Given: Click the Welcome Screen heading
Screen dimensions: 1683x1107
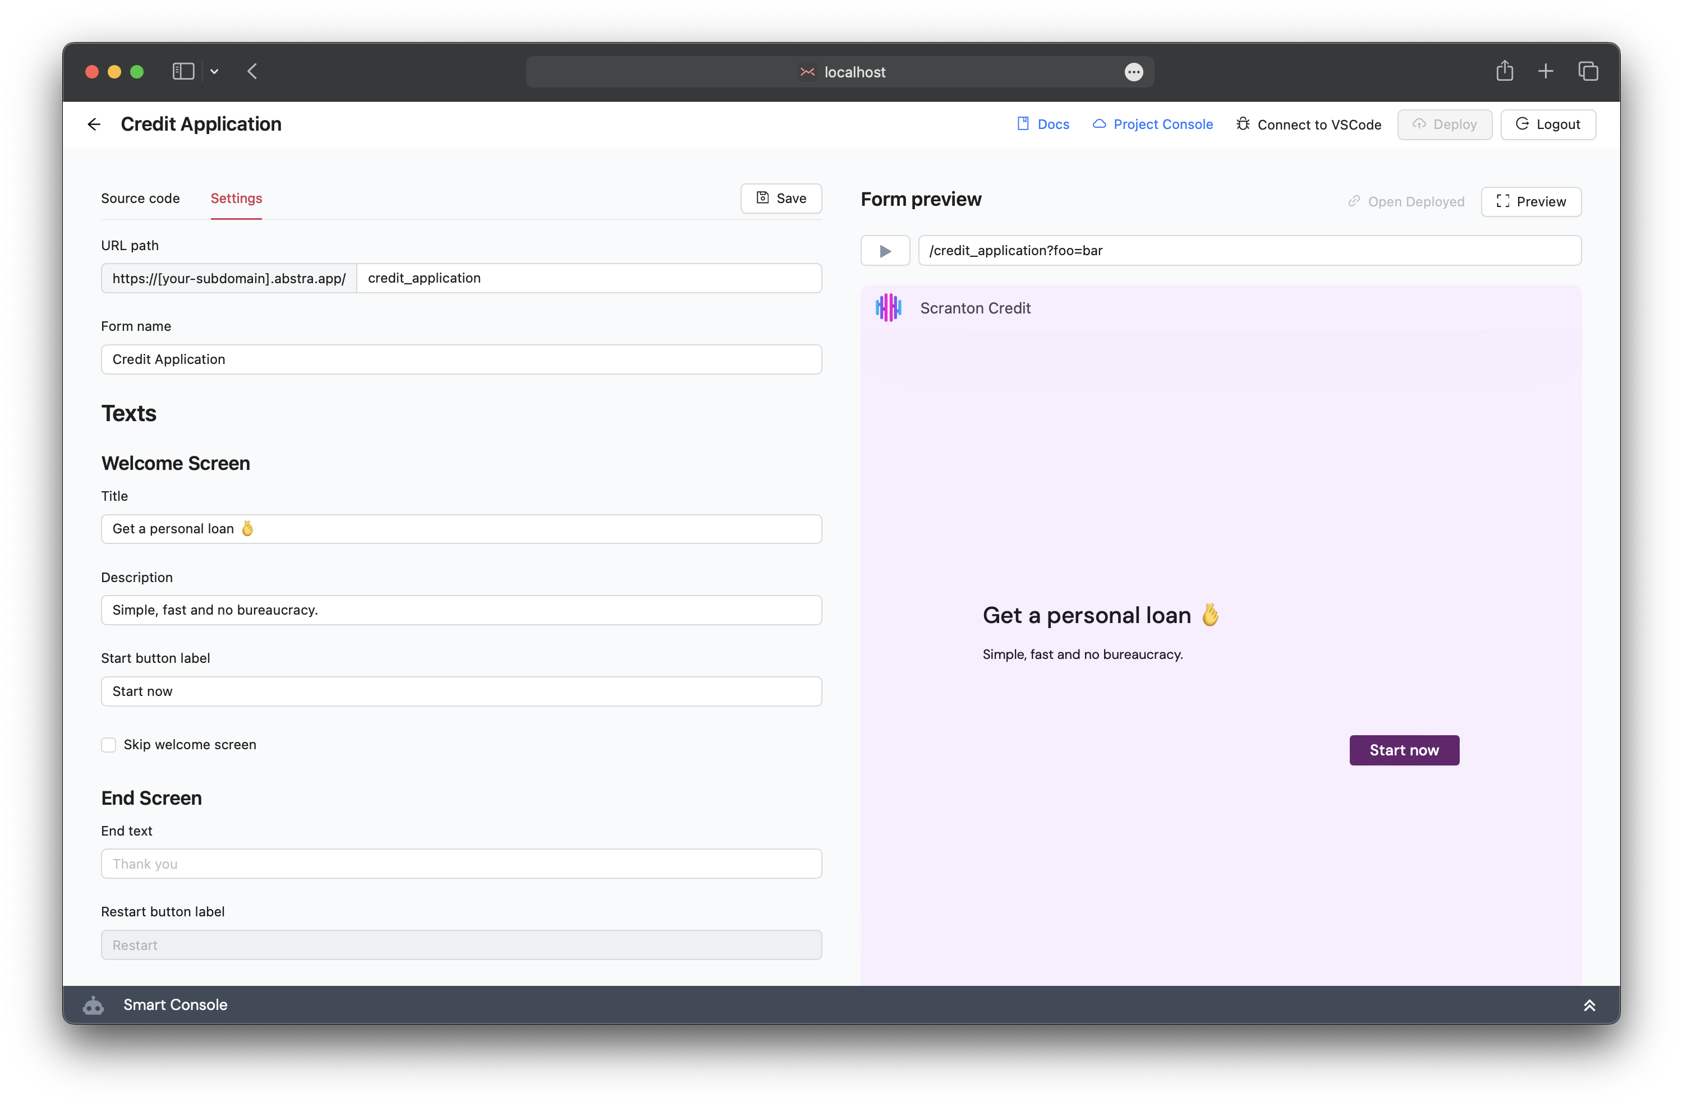Looking at the screenshot, I should [x=176, y=463].
